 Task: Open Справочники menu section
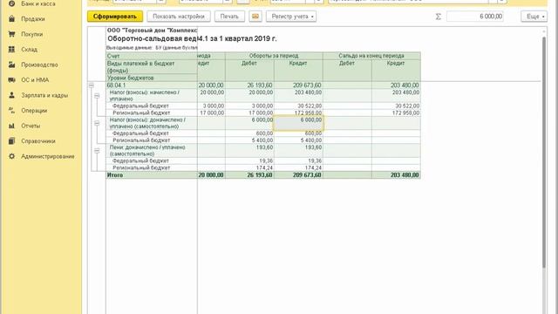click(38, 141)
